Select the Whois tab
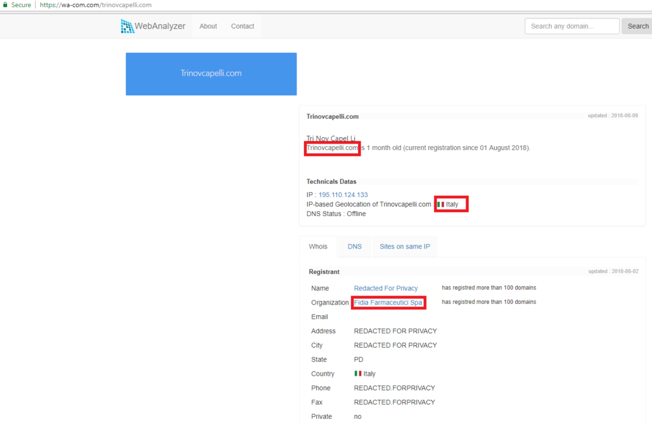This screenshot has width=652, height=424. point(318,247)
